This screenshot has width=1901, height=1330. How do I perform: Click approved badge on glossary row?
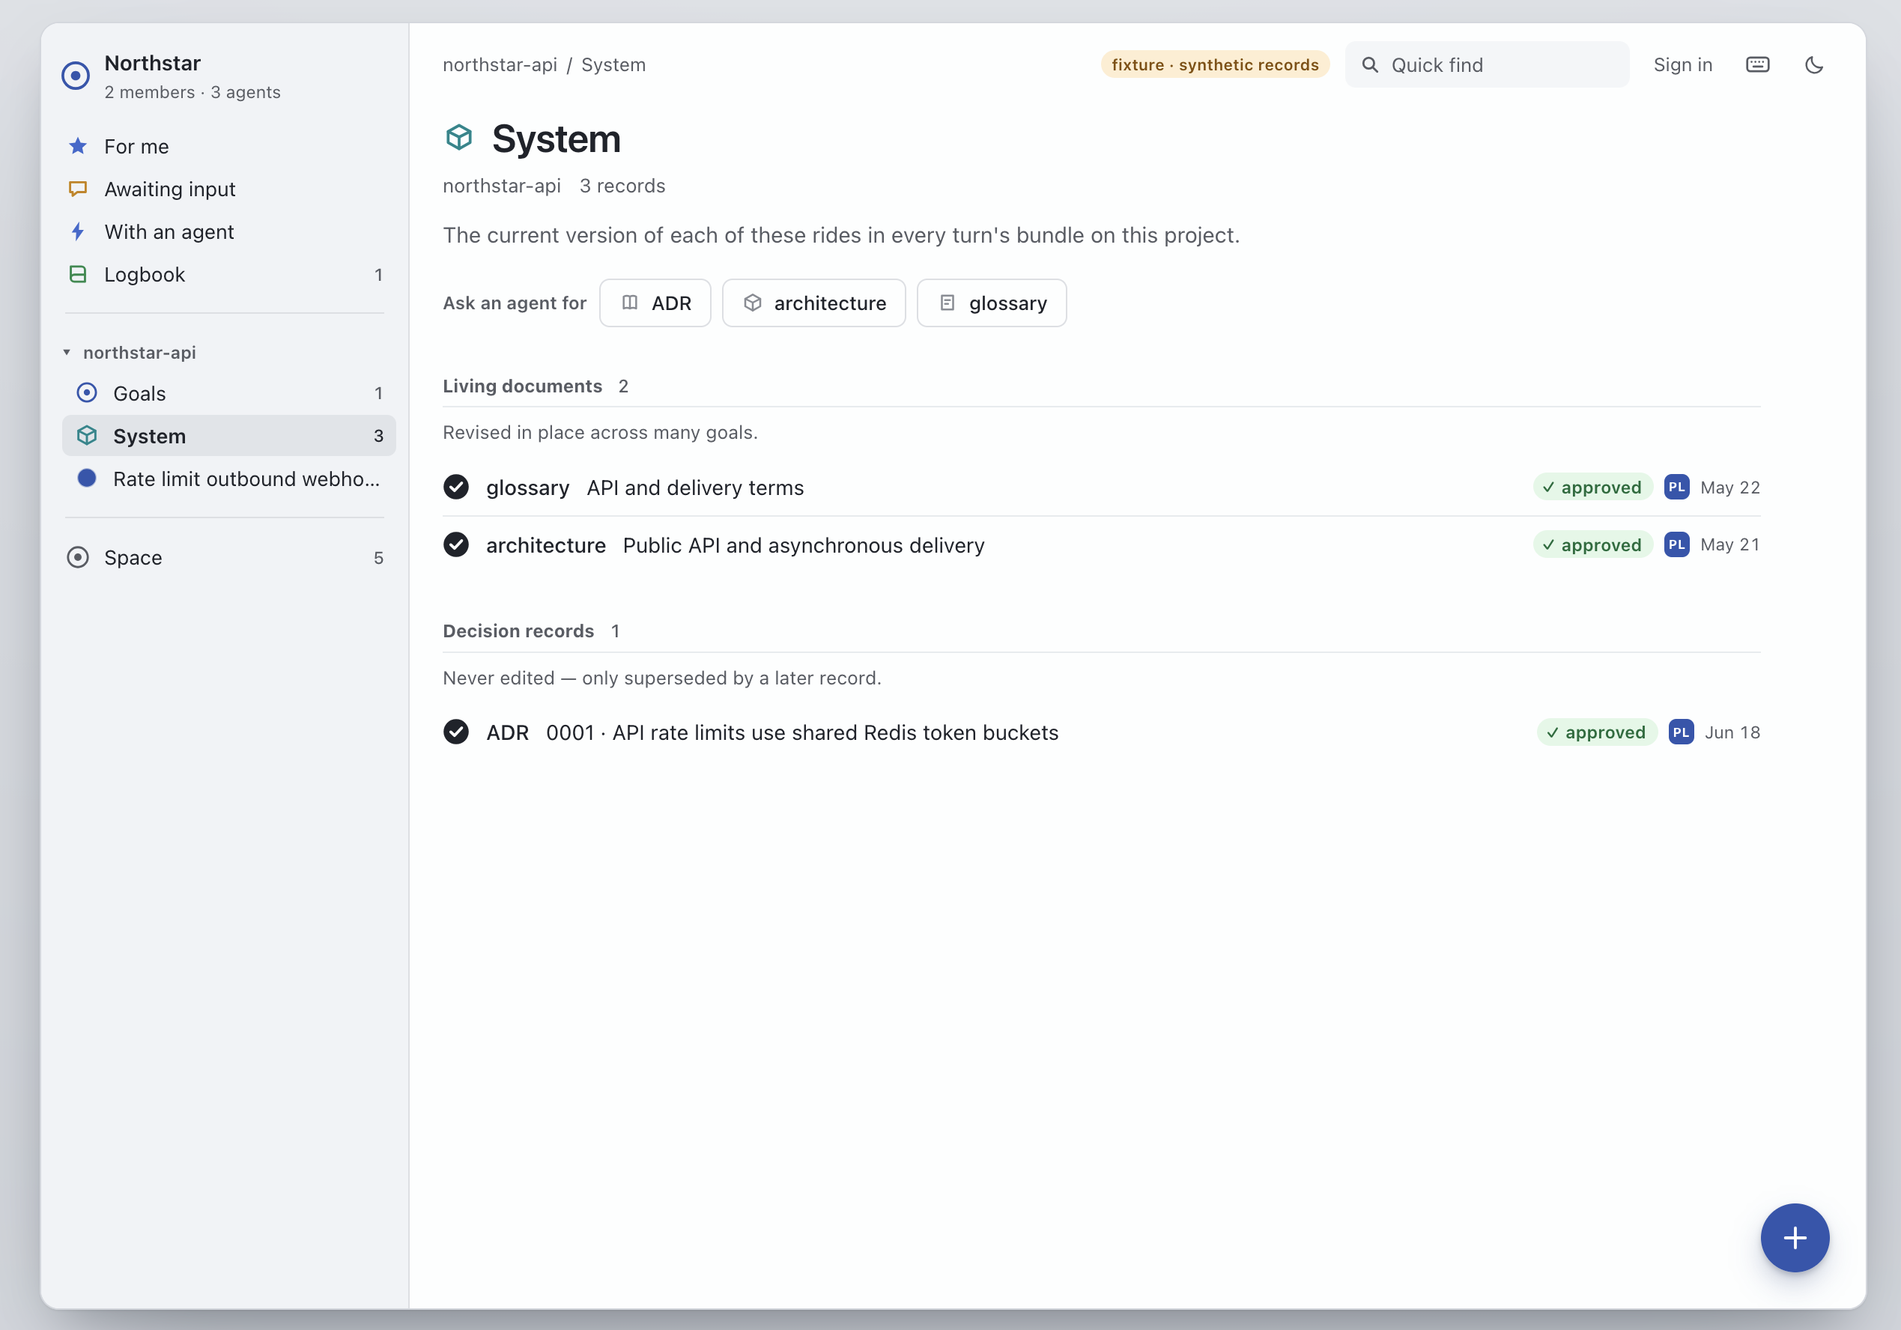1592,488
